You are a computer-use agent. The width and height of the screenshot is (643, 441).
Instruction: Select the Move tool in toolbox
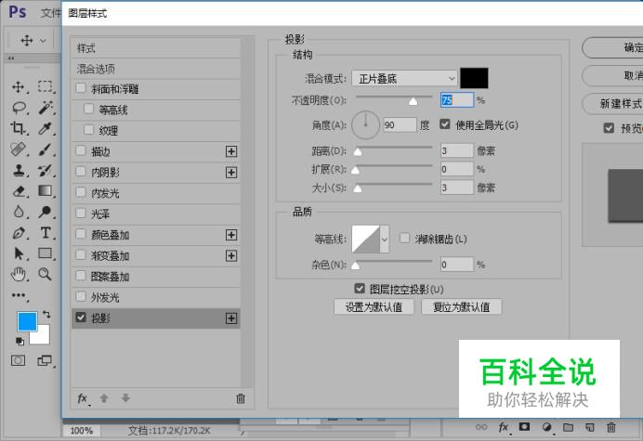(x=18, y=87)
